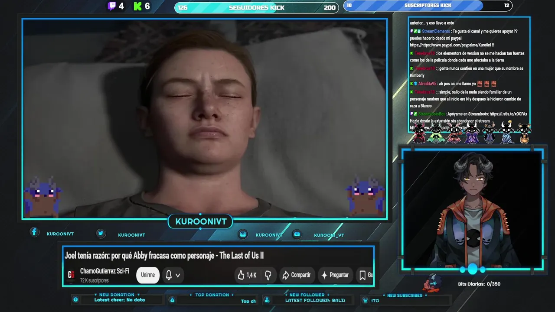Click the right pixel mascot on video

click(366, 196)
